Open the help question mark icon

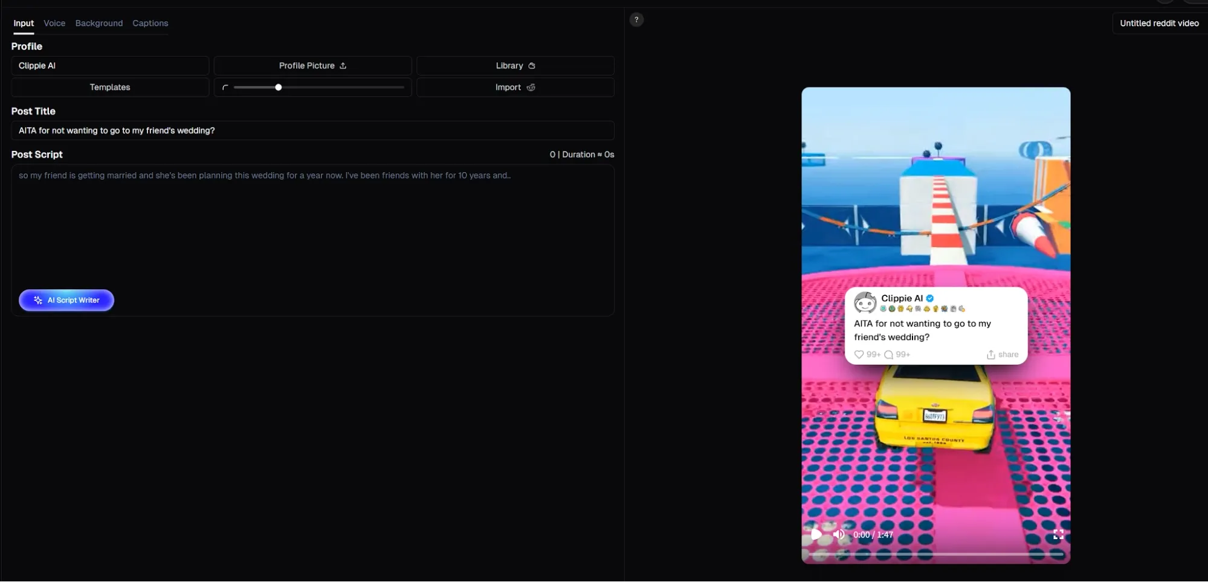coord(636,20)
